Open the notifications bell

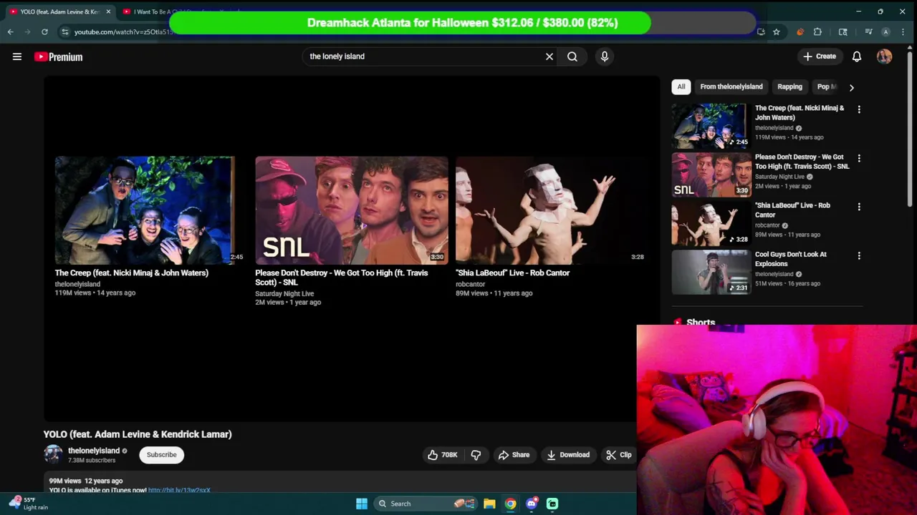[x=857, y=57]
